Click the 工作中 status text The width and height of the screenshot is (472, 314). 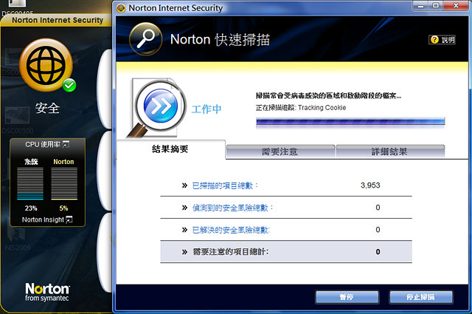206,109
